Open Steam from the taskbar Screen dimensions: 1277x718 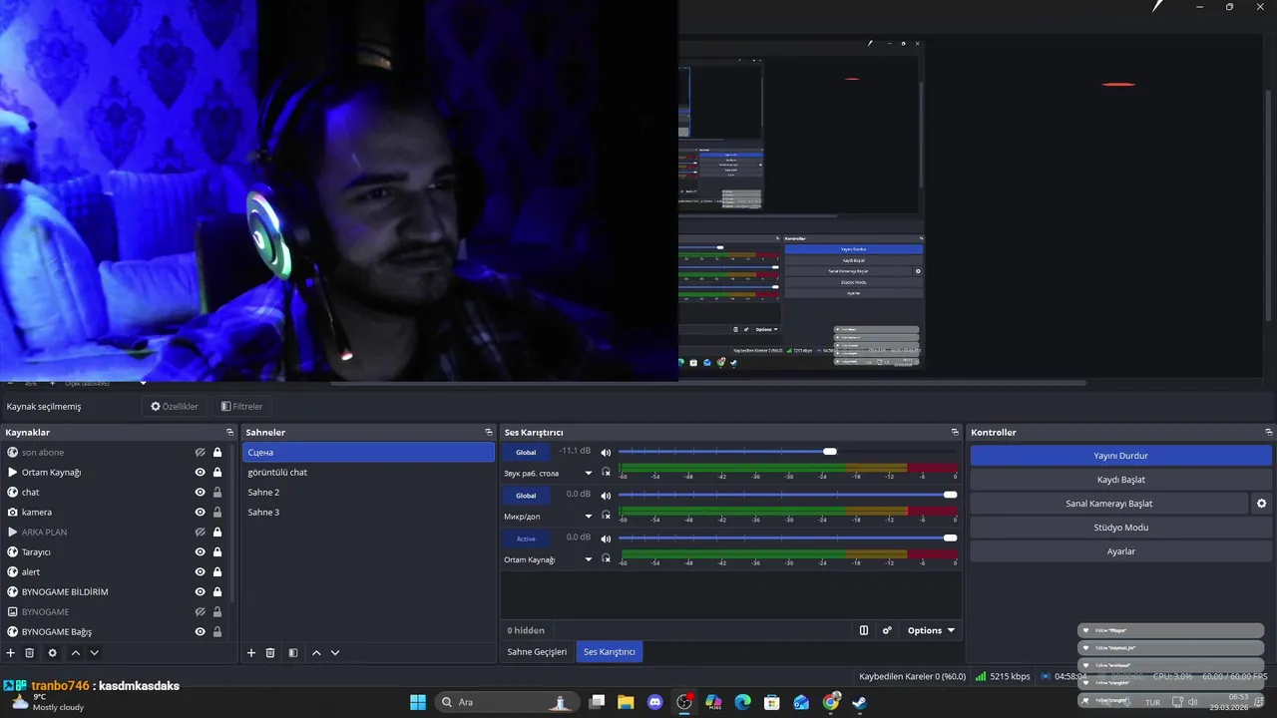coord(859,702)
